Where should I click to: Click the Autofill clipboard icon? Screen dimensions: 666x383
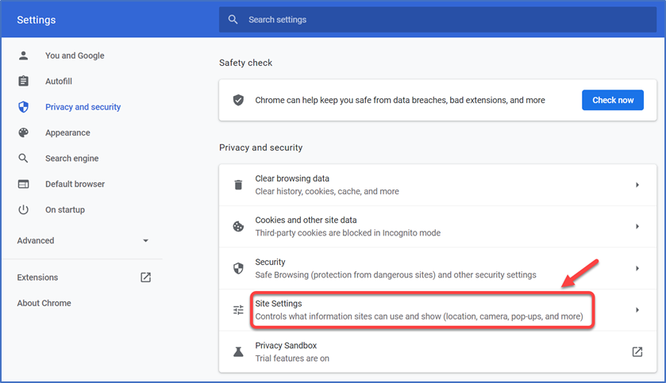pyautogui.click(x=23, y=81)
